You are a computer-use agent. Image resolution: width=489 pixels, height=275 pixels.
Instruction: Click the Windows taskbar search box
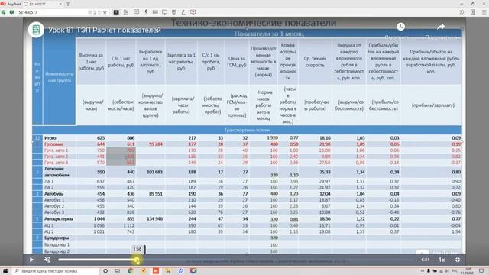56,271
